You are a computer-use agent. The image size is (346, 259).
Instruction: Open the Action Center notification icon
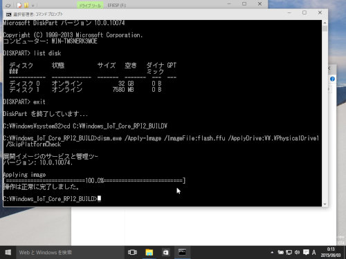(306, 253)
